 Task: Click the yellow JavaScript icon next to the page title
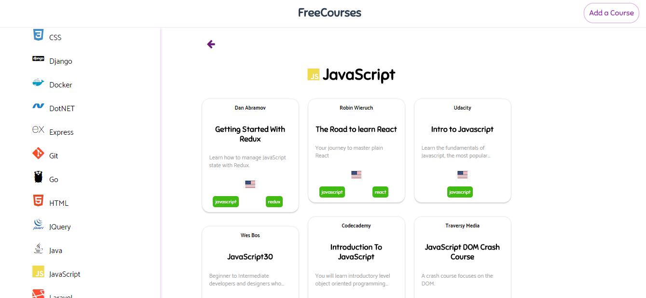point(315,75)
